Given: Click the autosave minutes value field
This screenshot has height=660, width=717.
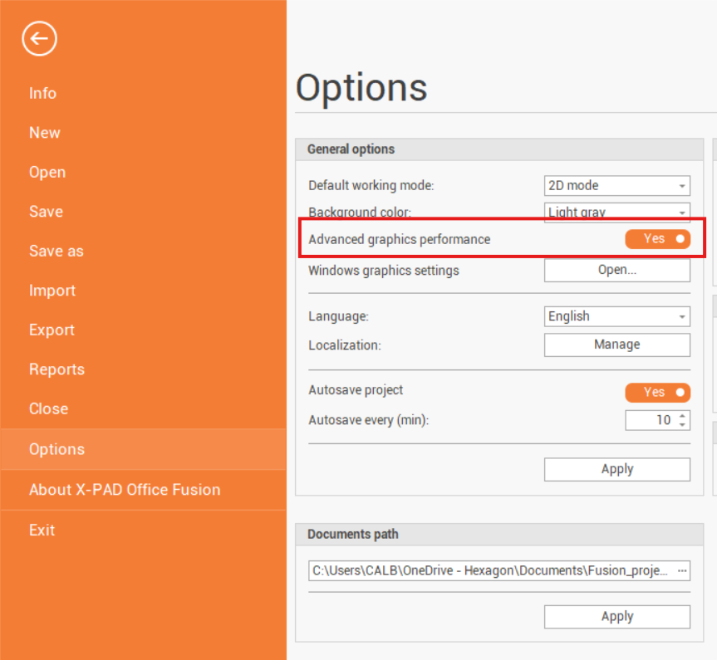Looking at the screenshot, I should tap(650, 420).
